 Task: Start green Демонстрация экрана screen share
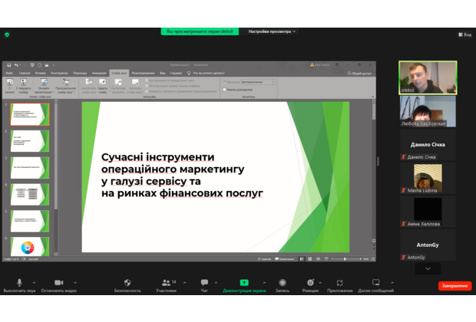click(244, 283)
